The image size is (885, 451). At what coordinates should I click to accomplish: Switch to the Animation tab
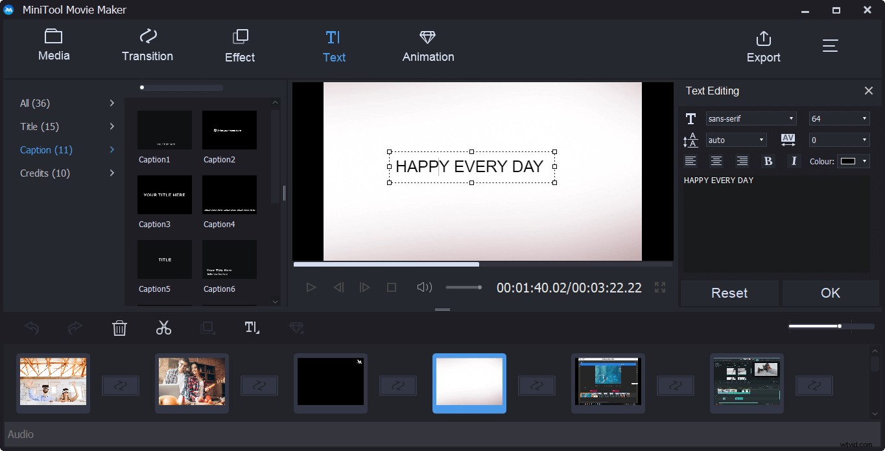(x=427, y=45)
